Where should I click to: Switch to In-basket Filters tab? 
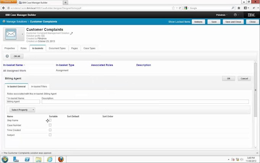pyautogui.click(x=39, y=87)
